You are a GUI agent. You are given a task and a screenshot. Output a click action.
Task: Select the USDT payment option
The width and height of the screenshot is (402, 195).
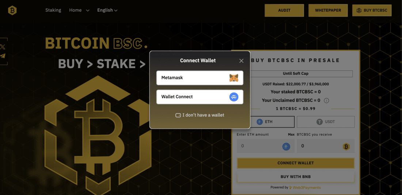(326, 122)
